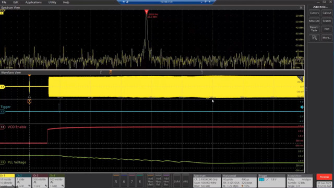Open the Ch 1 settings badge
The width and height of the screenshot is (334, 188).
point(7,181)
